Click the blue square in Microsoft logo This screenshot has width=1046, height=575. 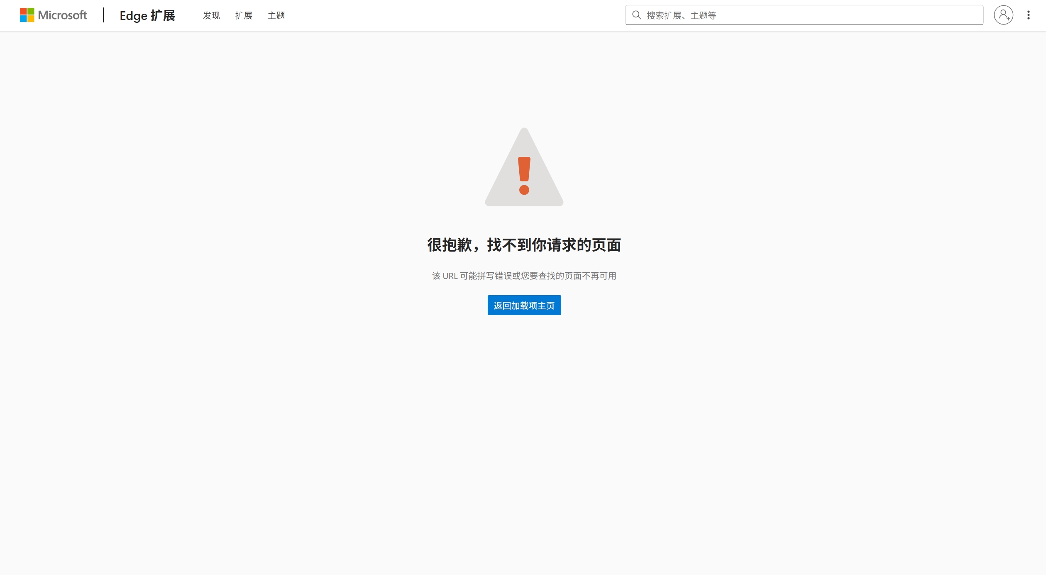[23, 19]
